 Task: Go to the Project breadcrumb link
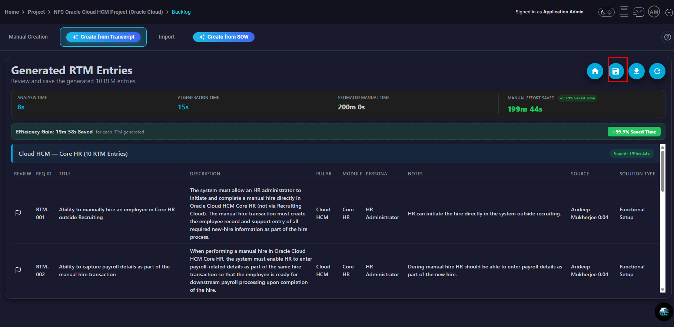click(x=36, y=12)
